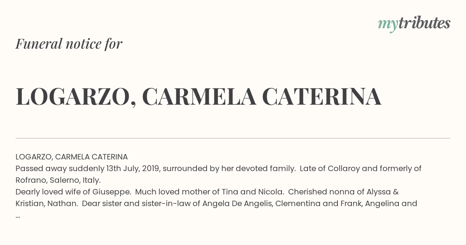Click the 'Rofrano, Salerno, Italy.' line
Image resolution: width=466 pixels, height=245 pixels.
click(58, 180)
